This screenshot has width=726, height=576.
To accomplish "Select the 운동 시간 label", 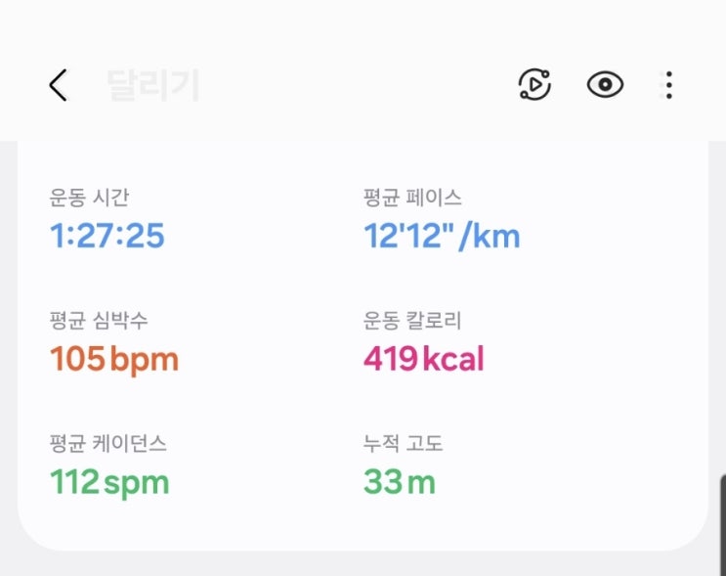I will coord(89,198).
